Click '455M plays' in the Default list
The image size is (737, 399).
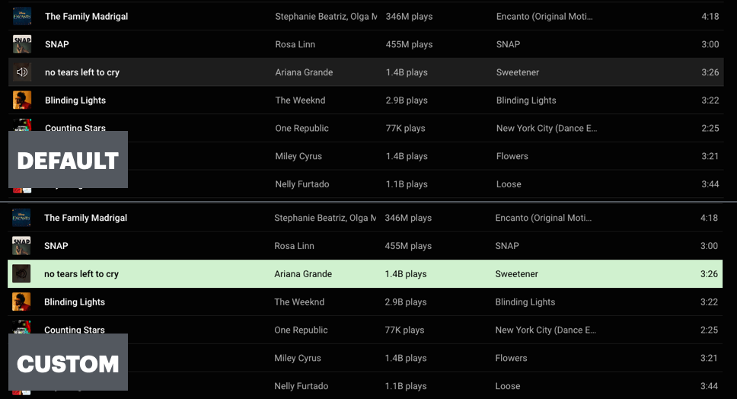point(409,44)
